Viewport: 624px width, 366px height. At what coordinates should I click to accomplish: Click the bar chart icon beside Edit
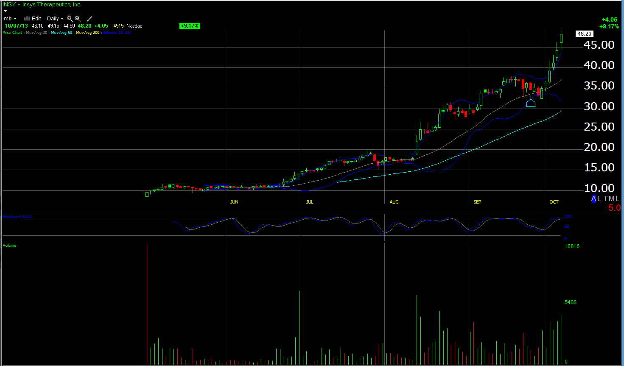pyautogui.click(x=27, y=19)
